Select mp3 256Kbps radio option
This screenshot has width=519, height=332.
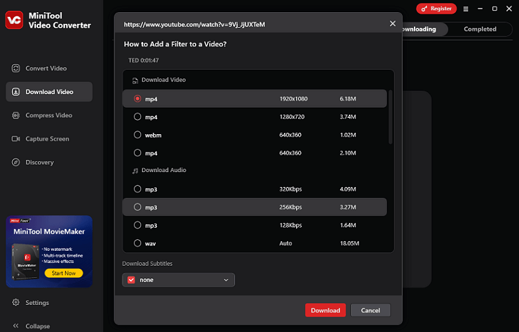click(138, 207)
